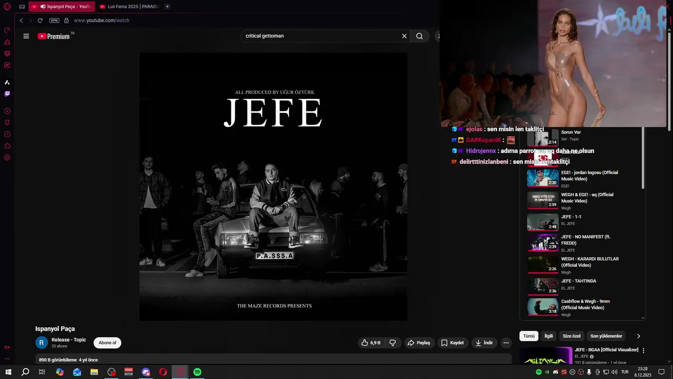Open options for JEFE - BGAA video
Viewport: 673px width, 379px height.
click(643, 350)
